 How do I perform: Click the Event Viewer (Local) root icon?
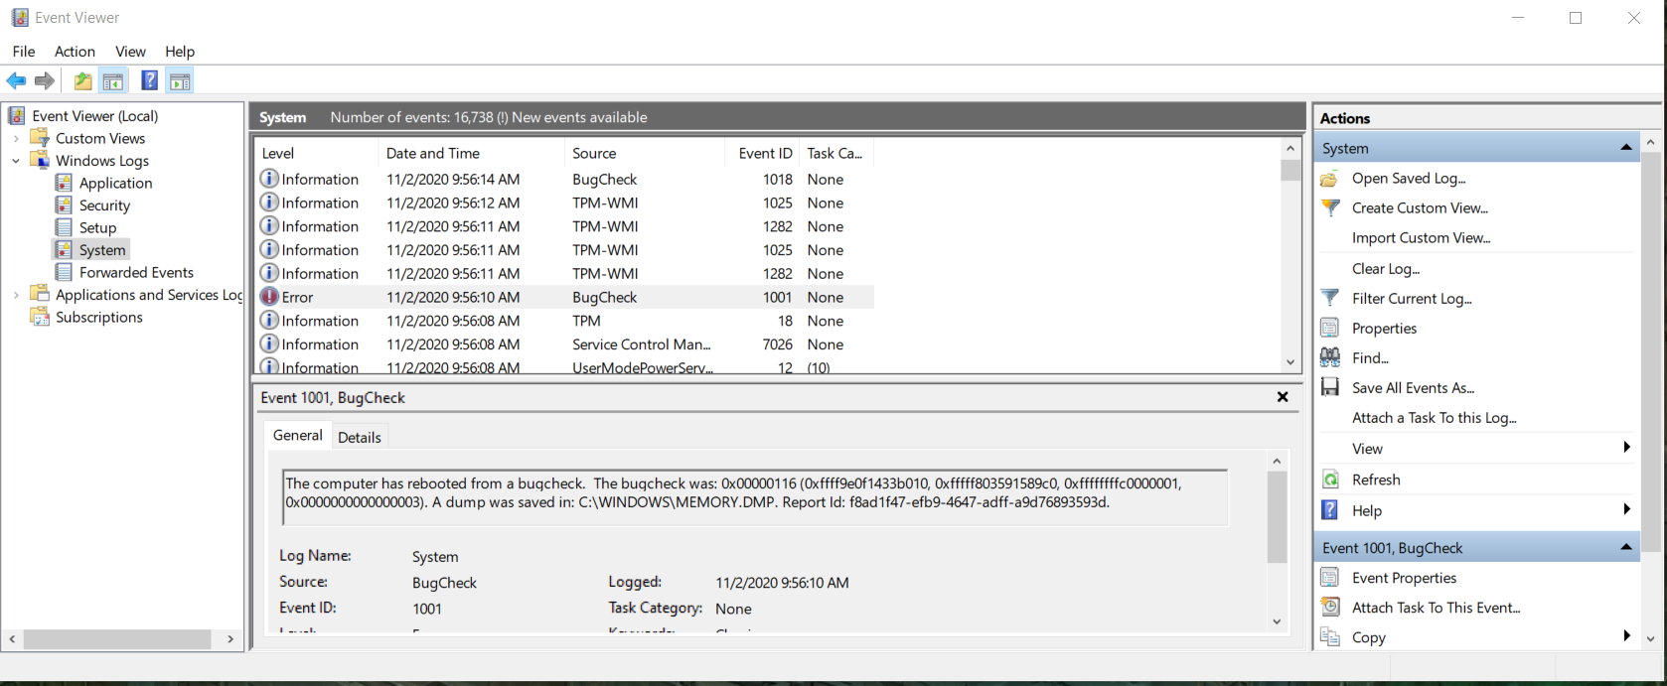(18, 115)
